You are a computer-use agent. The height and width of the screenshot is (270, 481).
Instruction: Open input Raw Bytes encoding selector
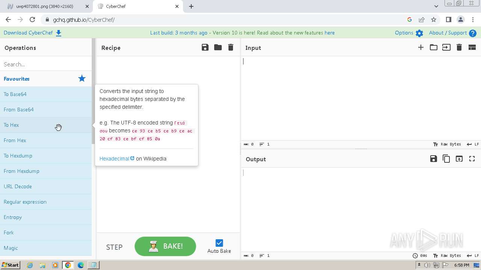(447, 144)
